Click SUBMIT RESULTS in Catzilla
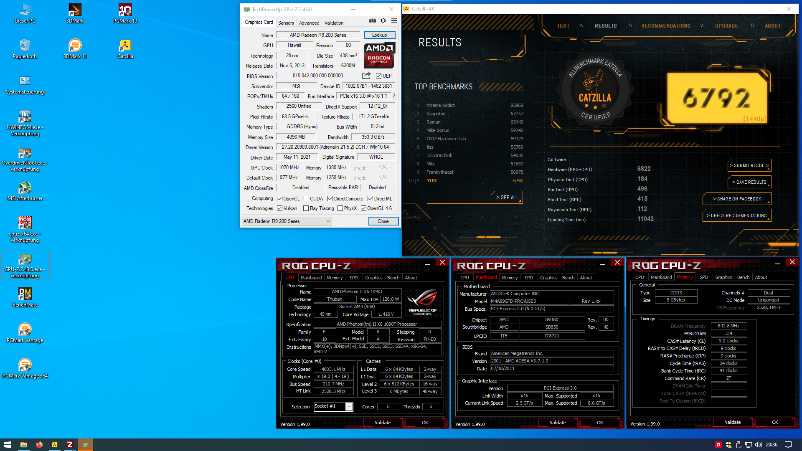This screenshot has height=451, width=802. point(749,165)
